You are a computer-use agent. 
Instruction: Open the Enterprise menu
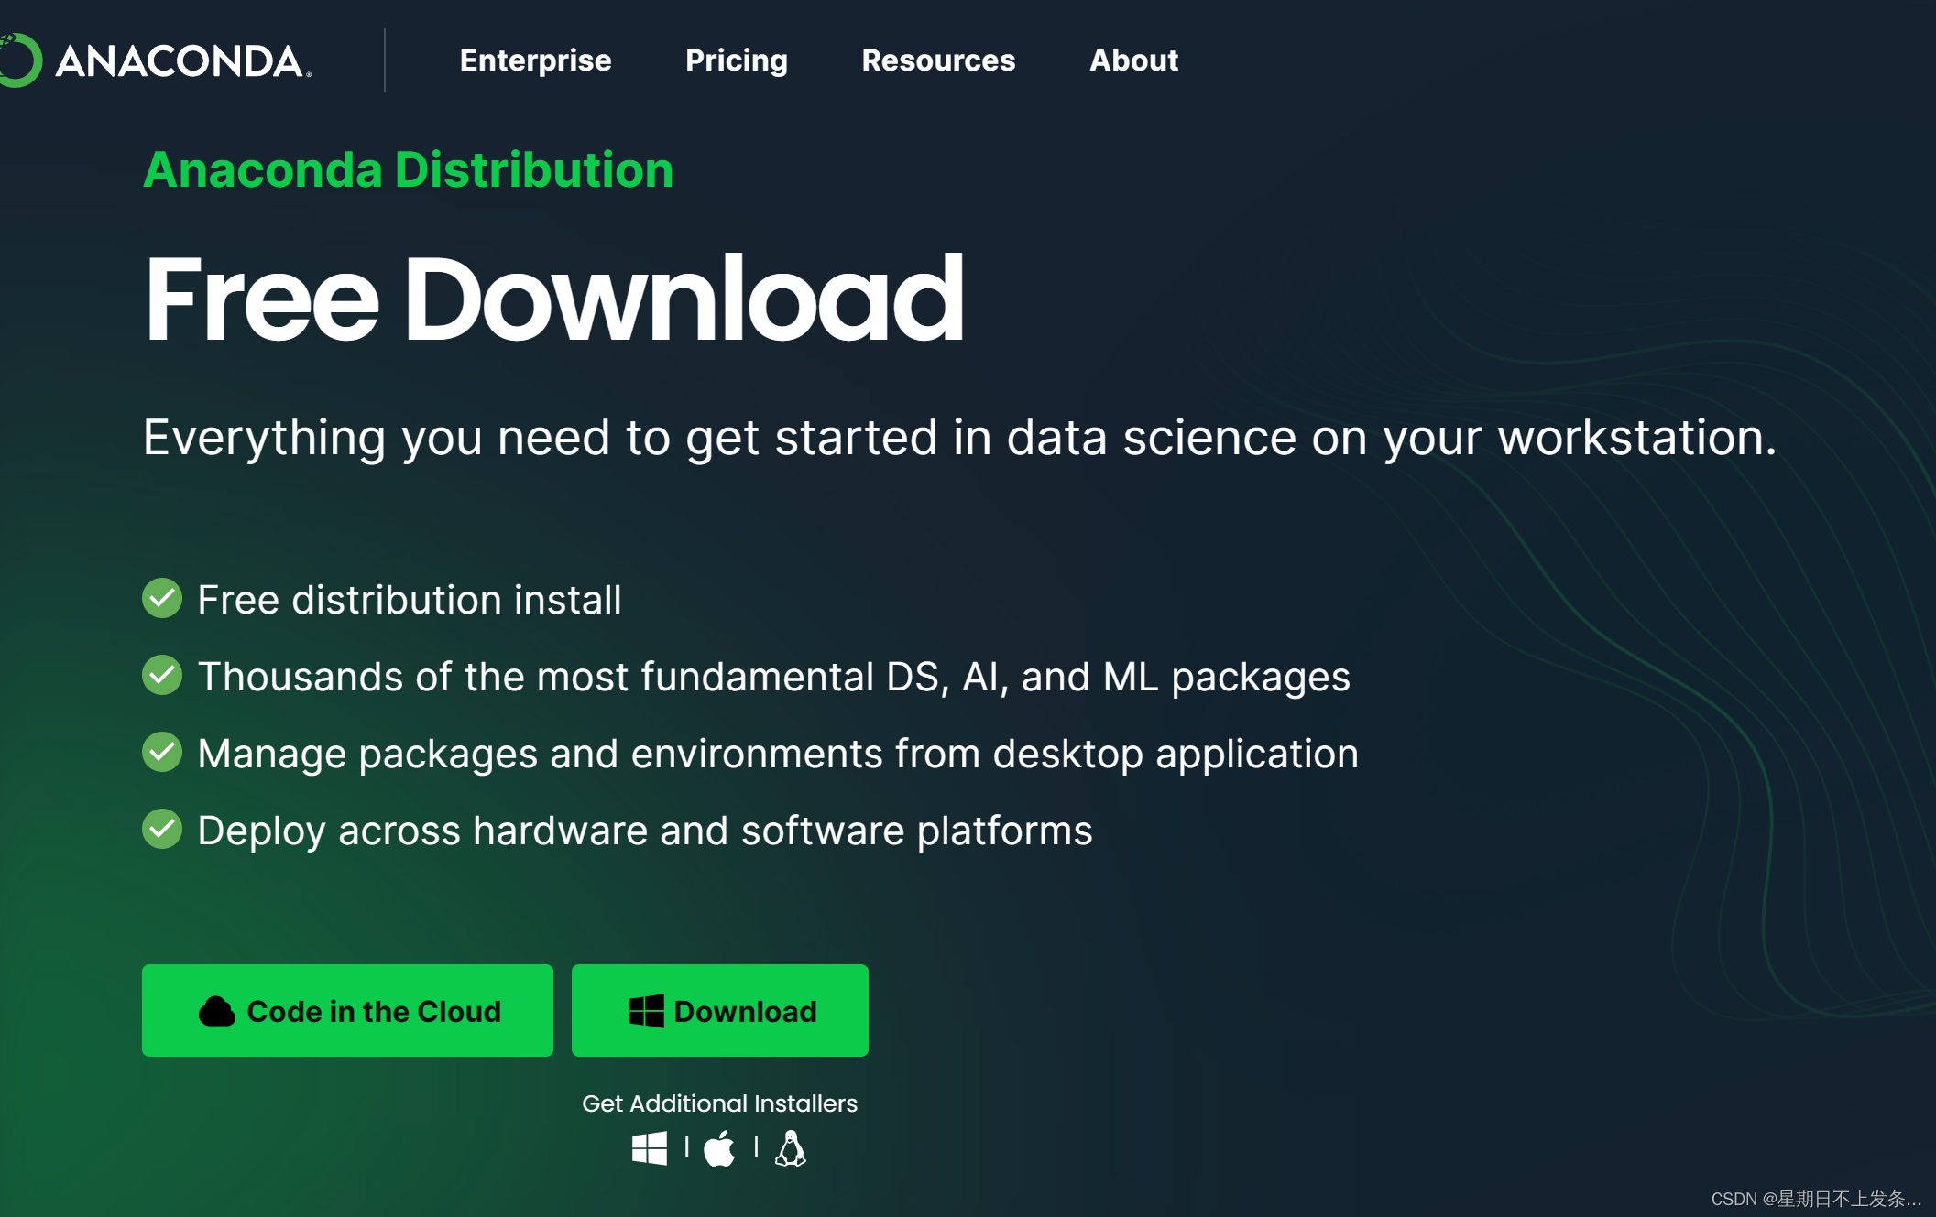tap(535, 60)
